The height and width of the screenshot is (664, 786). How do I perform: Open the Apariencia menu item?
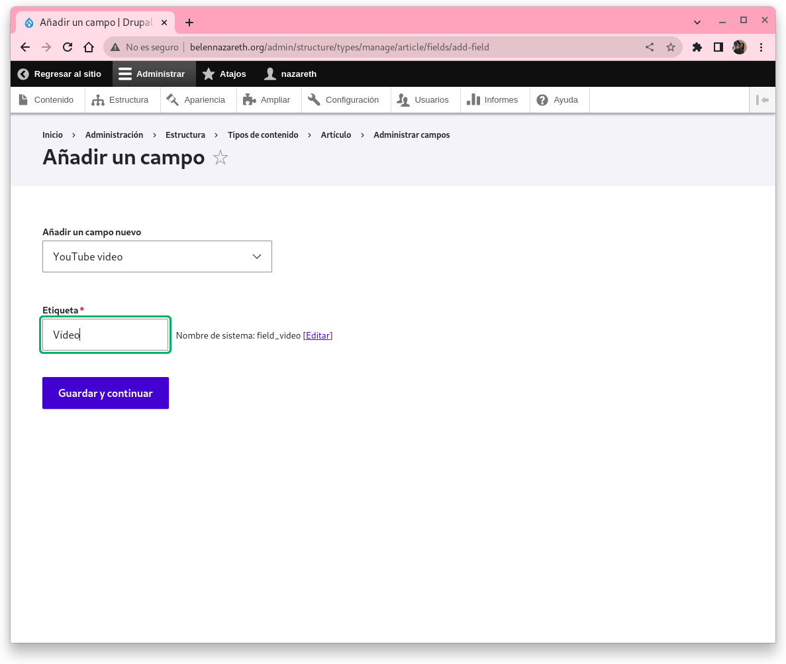(197, 100)
